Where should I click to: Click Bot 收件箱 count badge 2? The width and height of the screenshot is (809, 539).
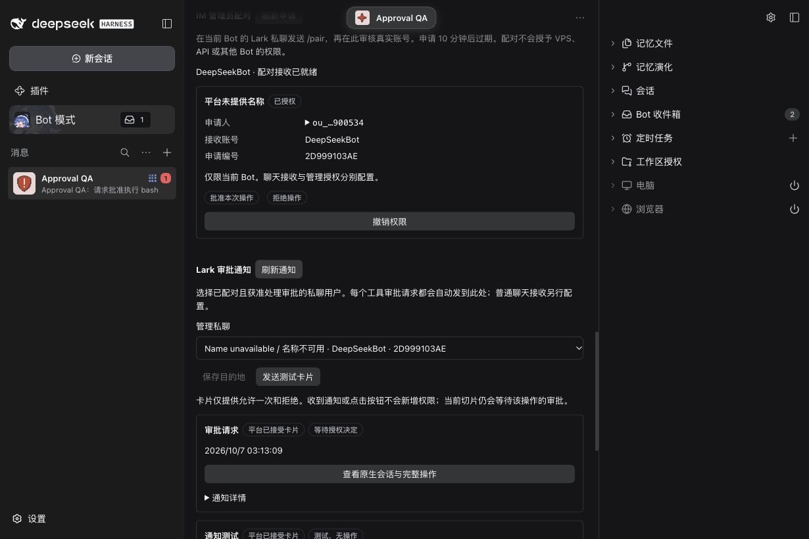click(x=792, y=114)
